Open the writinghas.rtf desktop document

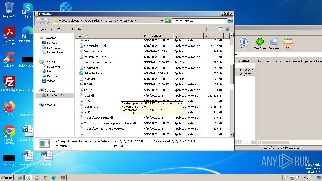(x=47, y=158)
